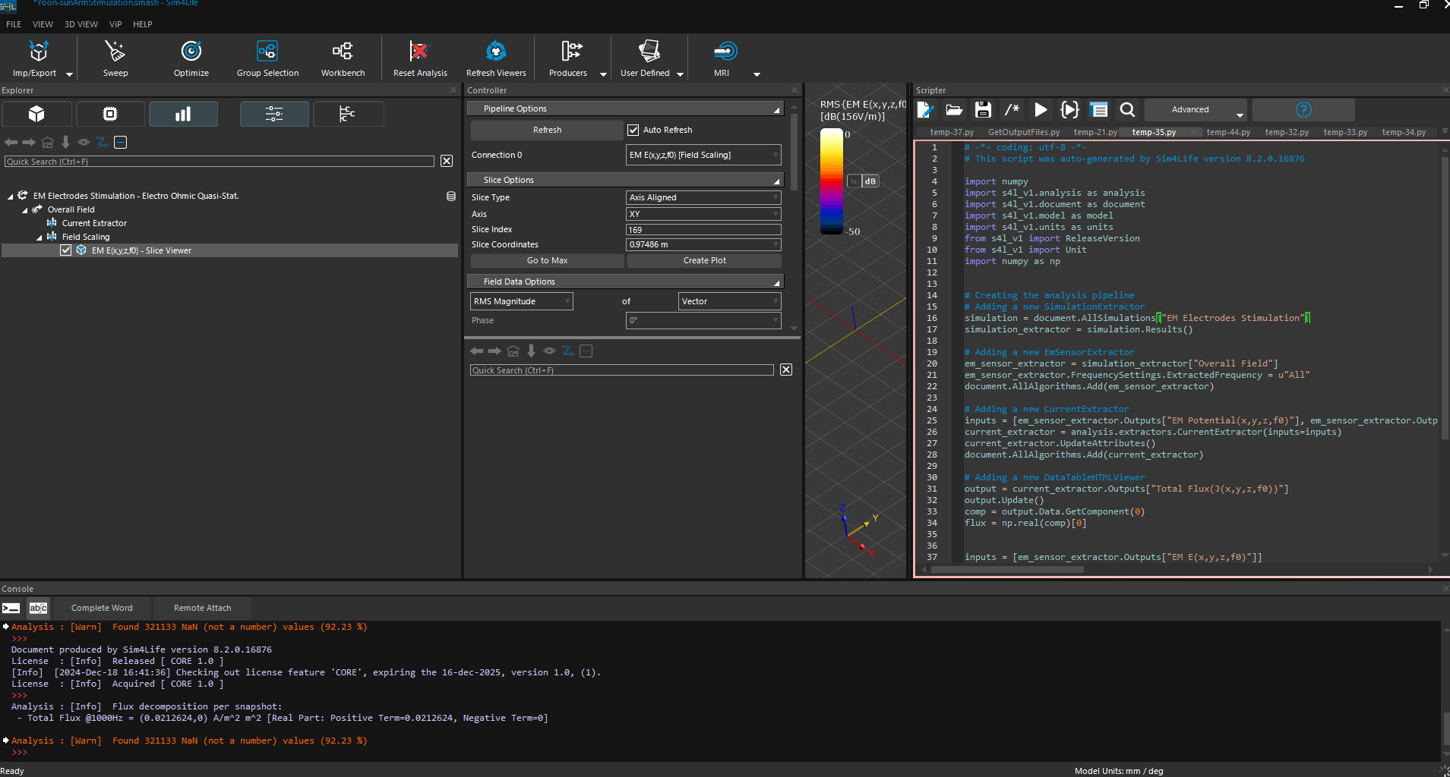Screen dimensions: 1450x777
Task: Click the Slice Index field
Action: [703, 229]
